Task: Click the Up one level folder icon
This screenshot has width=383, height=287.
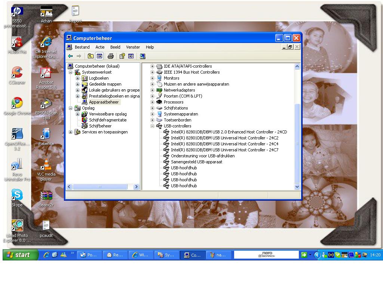Action: coord(91,56)
